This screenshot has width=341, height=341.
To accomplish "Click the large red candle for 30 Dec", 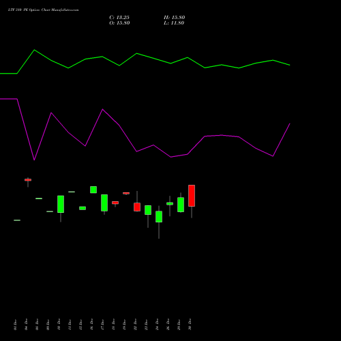I will click(x=192, y=196).
